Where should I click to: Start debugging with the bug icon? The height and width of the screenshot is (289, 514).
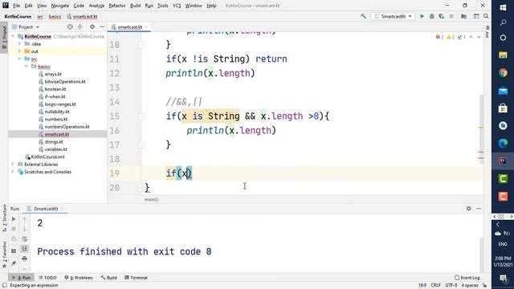[432, 16]
